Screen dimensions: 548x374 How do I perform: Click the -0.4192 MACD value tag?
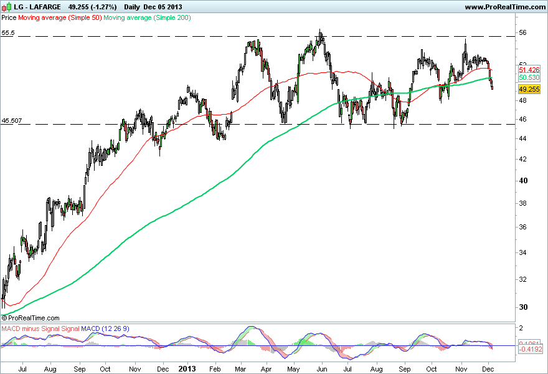click(530, 349)
